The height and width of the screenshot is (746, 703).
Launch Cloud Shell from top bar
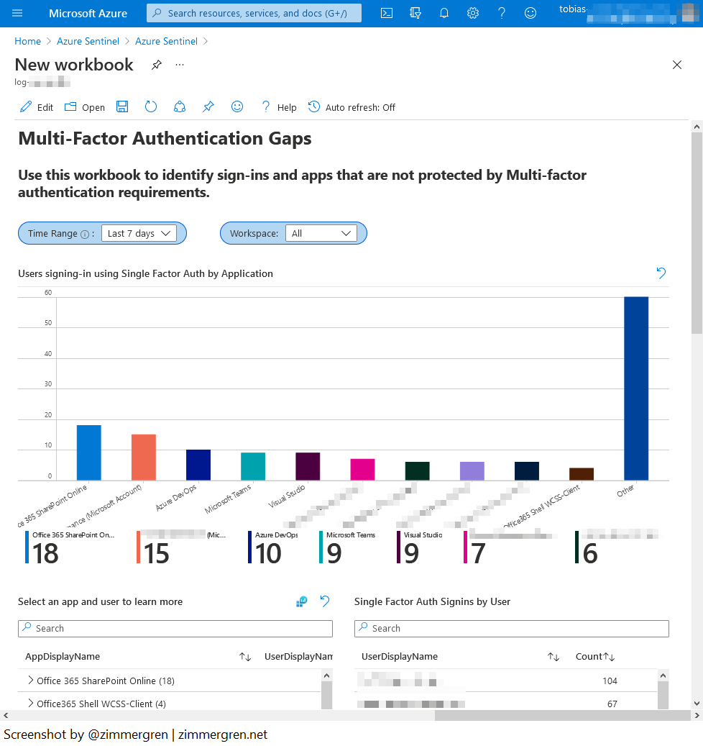point(387,13)
